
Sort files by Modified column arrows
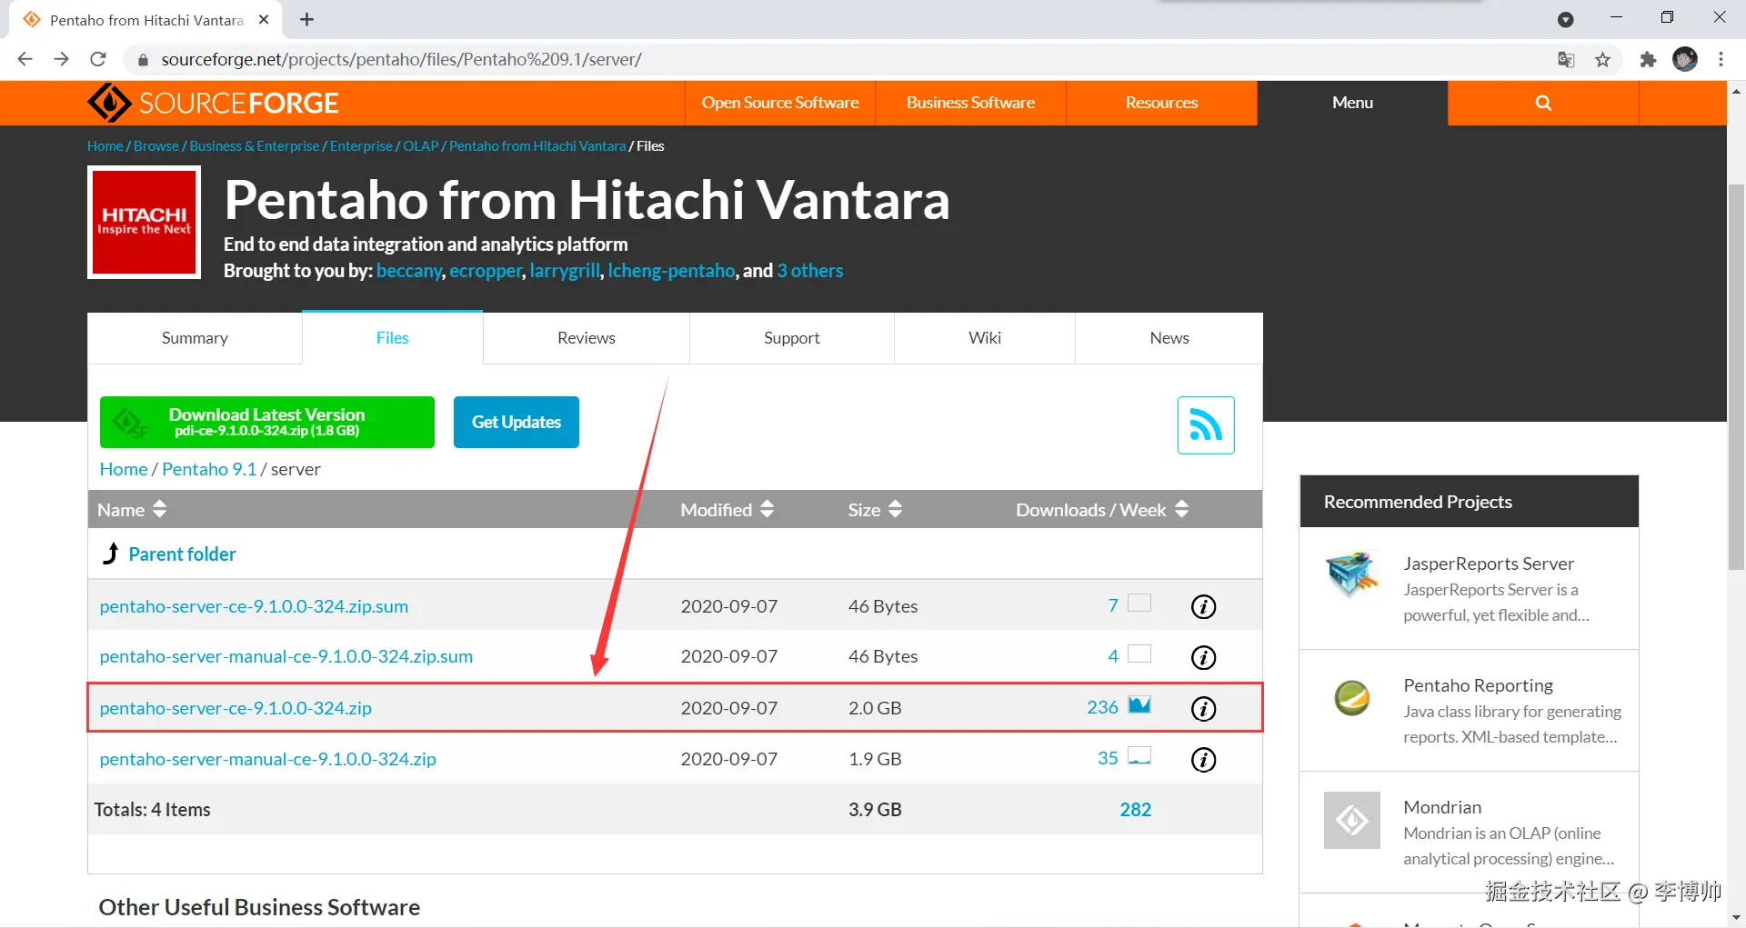pos(767,509)
